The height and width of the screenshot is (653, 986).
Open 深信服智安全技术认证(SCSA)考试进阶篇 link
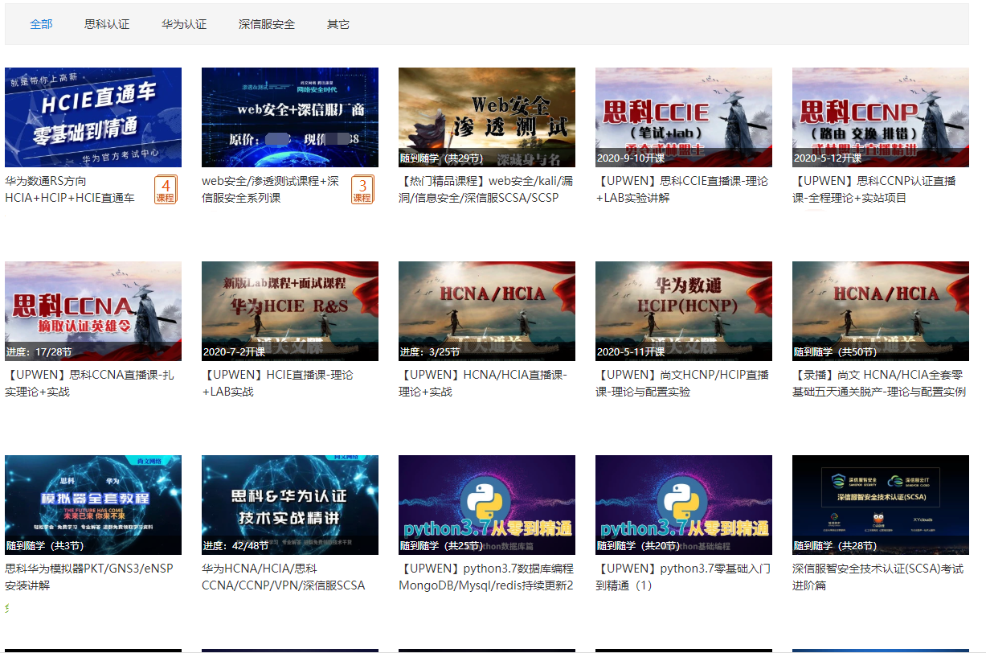pyautogui.click(x=878, y=577)
